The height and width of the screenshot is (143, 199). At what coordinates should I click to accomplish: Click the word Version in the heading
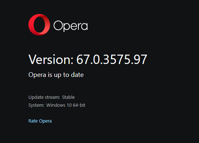[x=51, y=59]
